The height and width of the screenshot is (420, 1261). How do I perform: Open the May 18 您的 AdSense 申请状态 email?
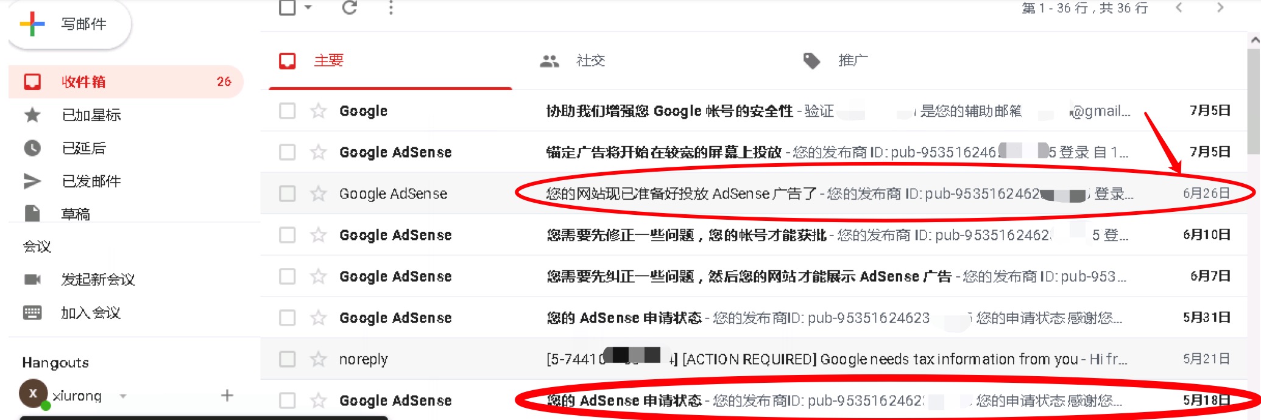pyautogui.click(x=754, y=400)
